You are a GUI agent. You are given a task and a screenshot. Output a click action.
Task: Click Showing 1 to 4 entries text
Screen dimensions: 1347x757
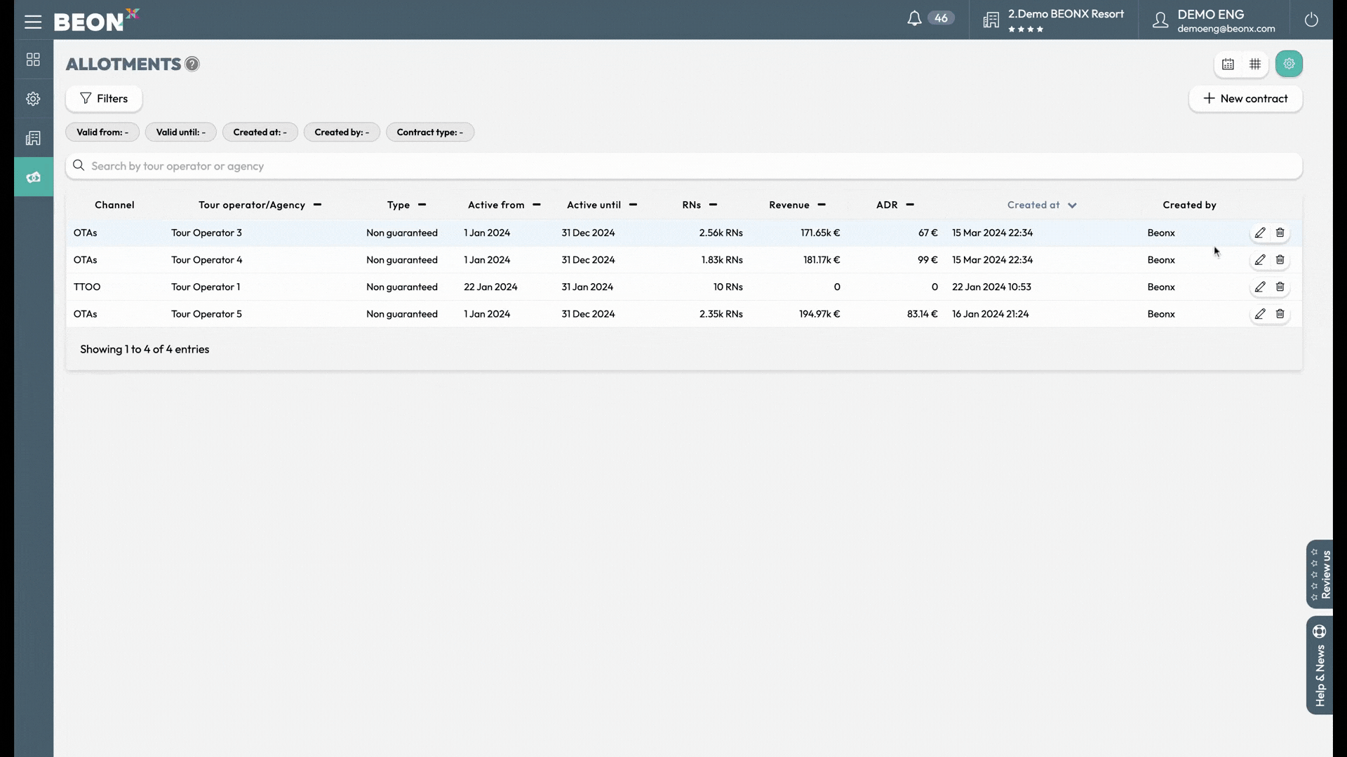point(145,350)
